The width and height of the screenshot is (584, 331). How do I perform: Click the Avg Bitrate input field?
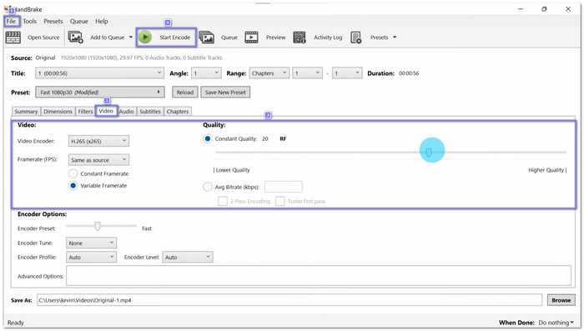284,187
